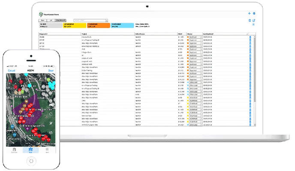This screenshot has height=171, width=295.
Task: Select the highlighted Map tab on the phone
Action: tap(31, 150)
